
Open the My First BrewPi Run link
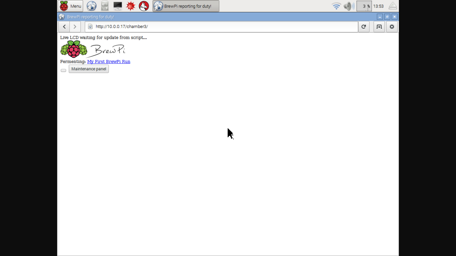point(109,62)
